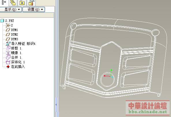Image resolution: width=171 pixels, height=117 pixels.
Task: Click the DTM3 datum plane icon
Action: pyautogui.click(x=8, y=39)
